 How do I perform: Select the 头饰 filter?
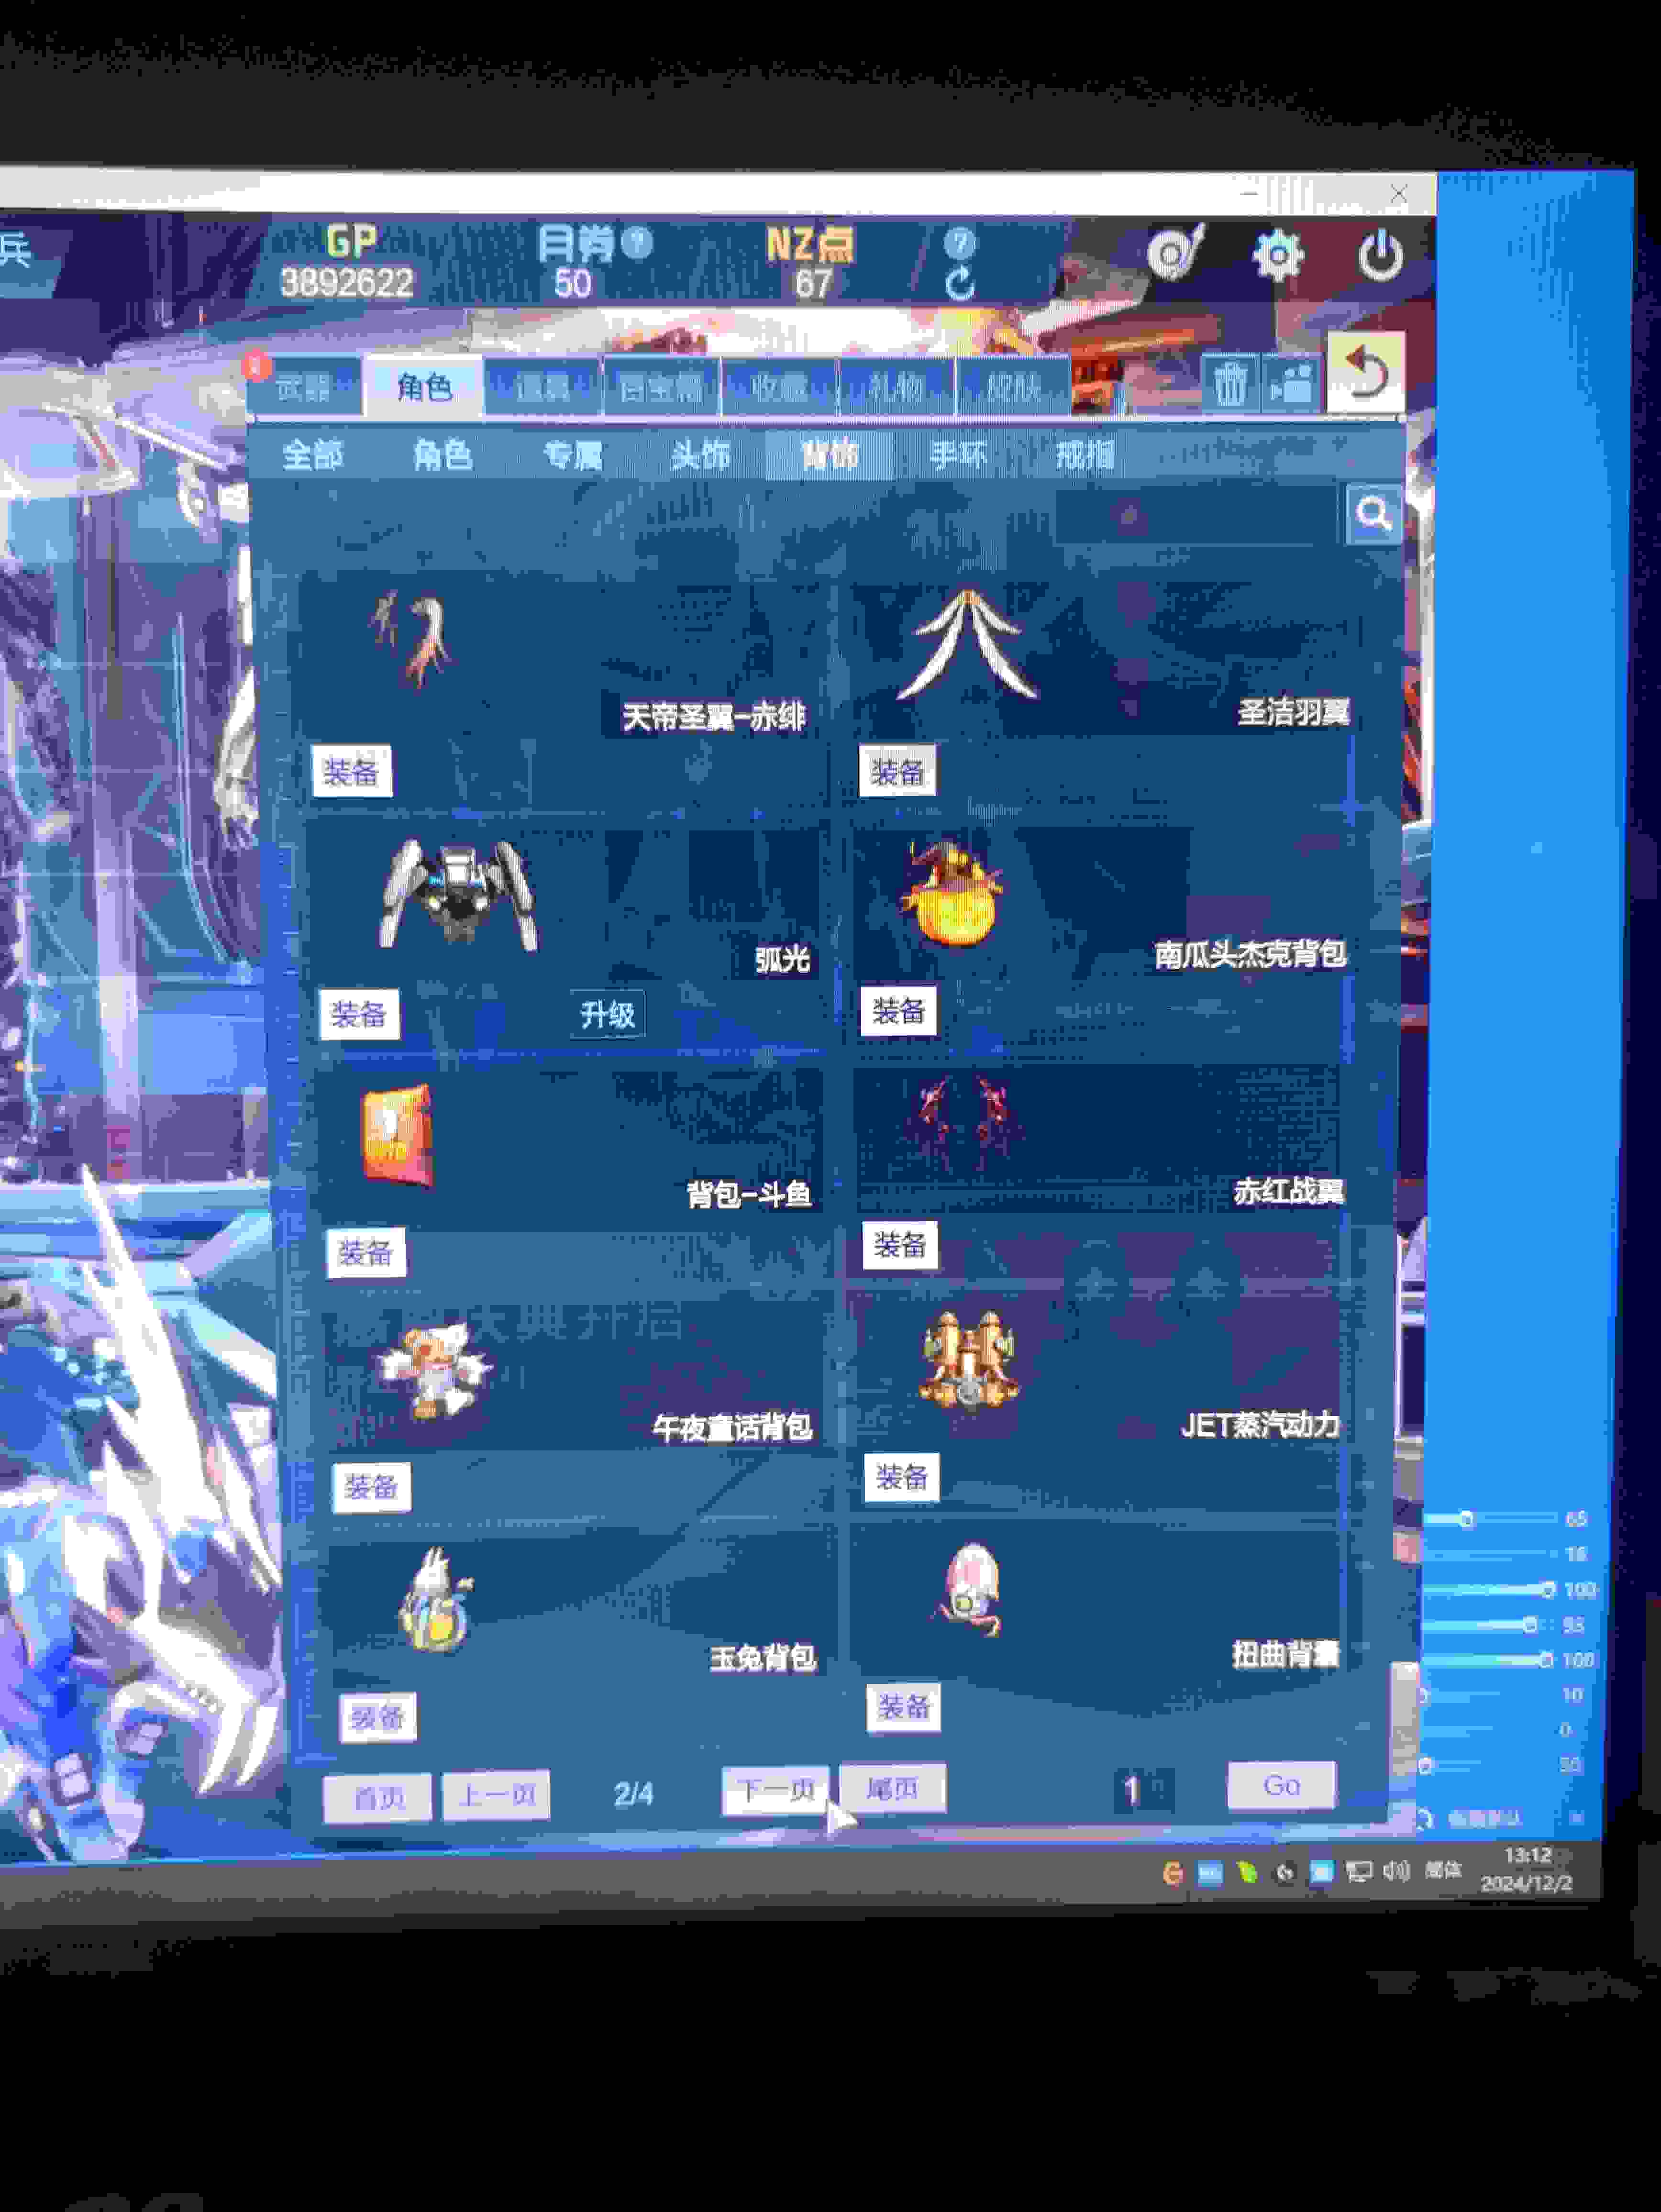(x=701, y=455)
